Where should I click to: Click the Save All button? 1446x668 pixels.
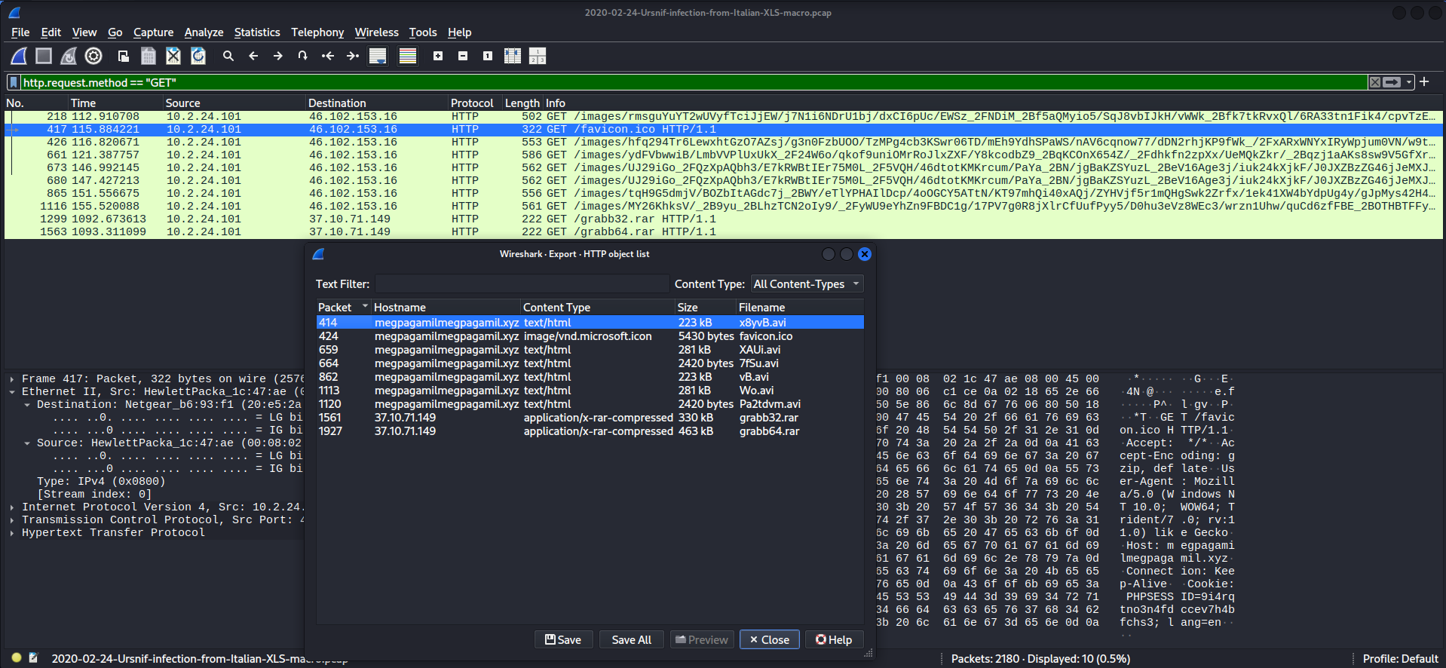tap(631, 639)
